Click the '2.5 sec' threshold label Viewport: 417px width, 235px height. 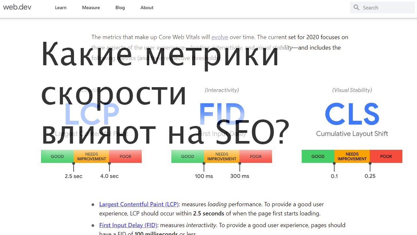coord(74,176)
